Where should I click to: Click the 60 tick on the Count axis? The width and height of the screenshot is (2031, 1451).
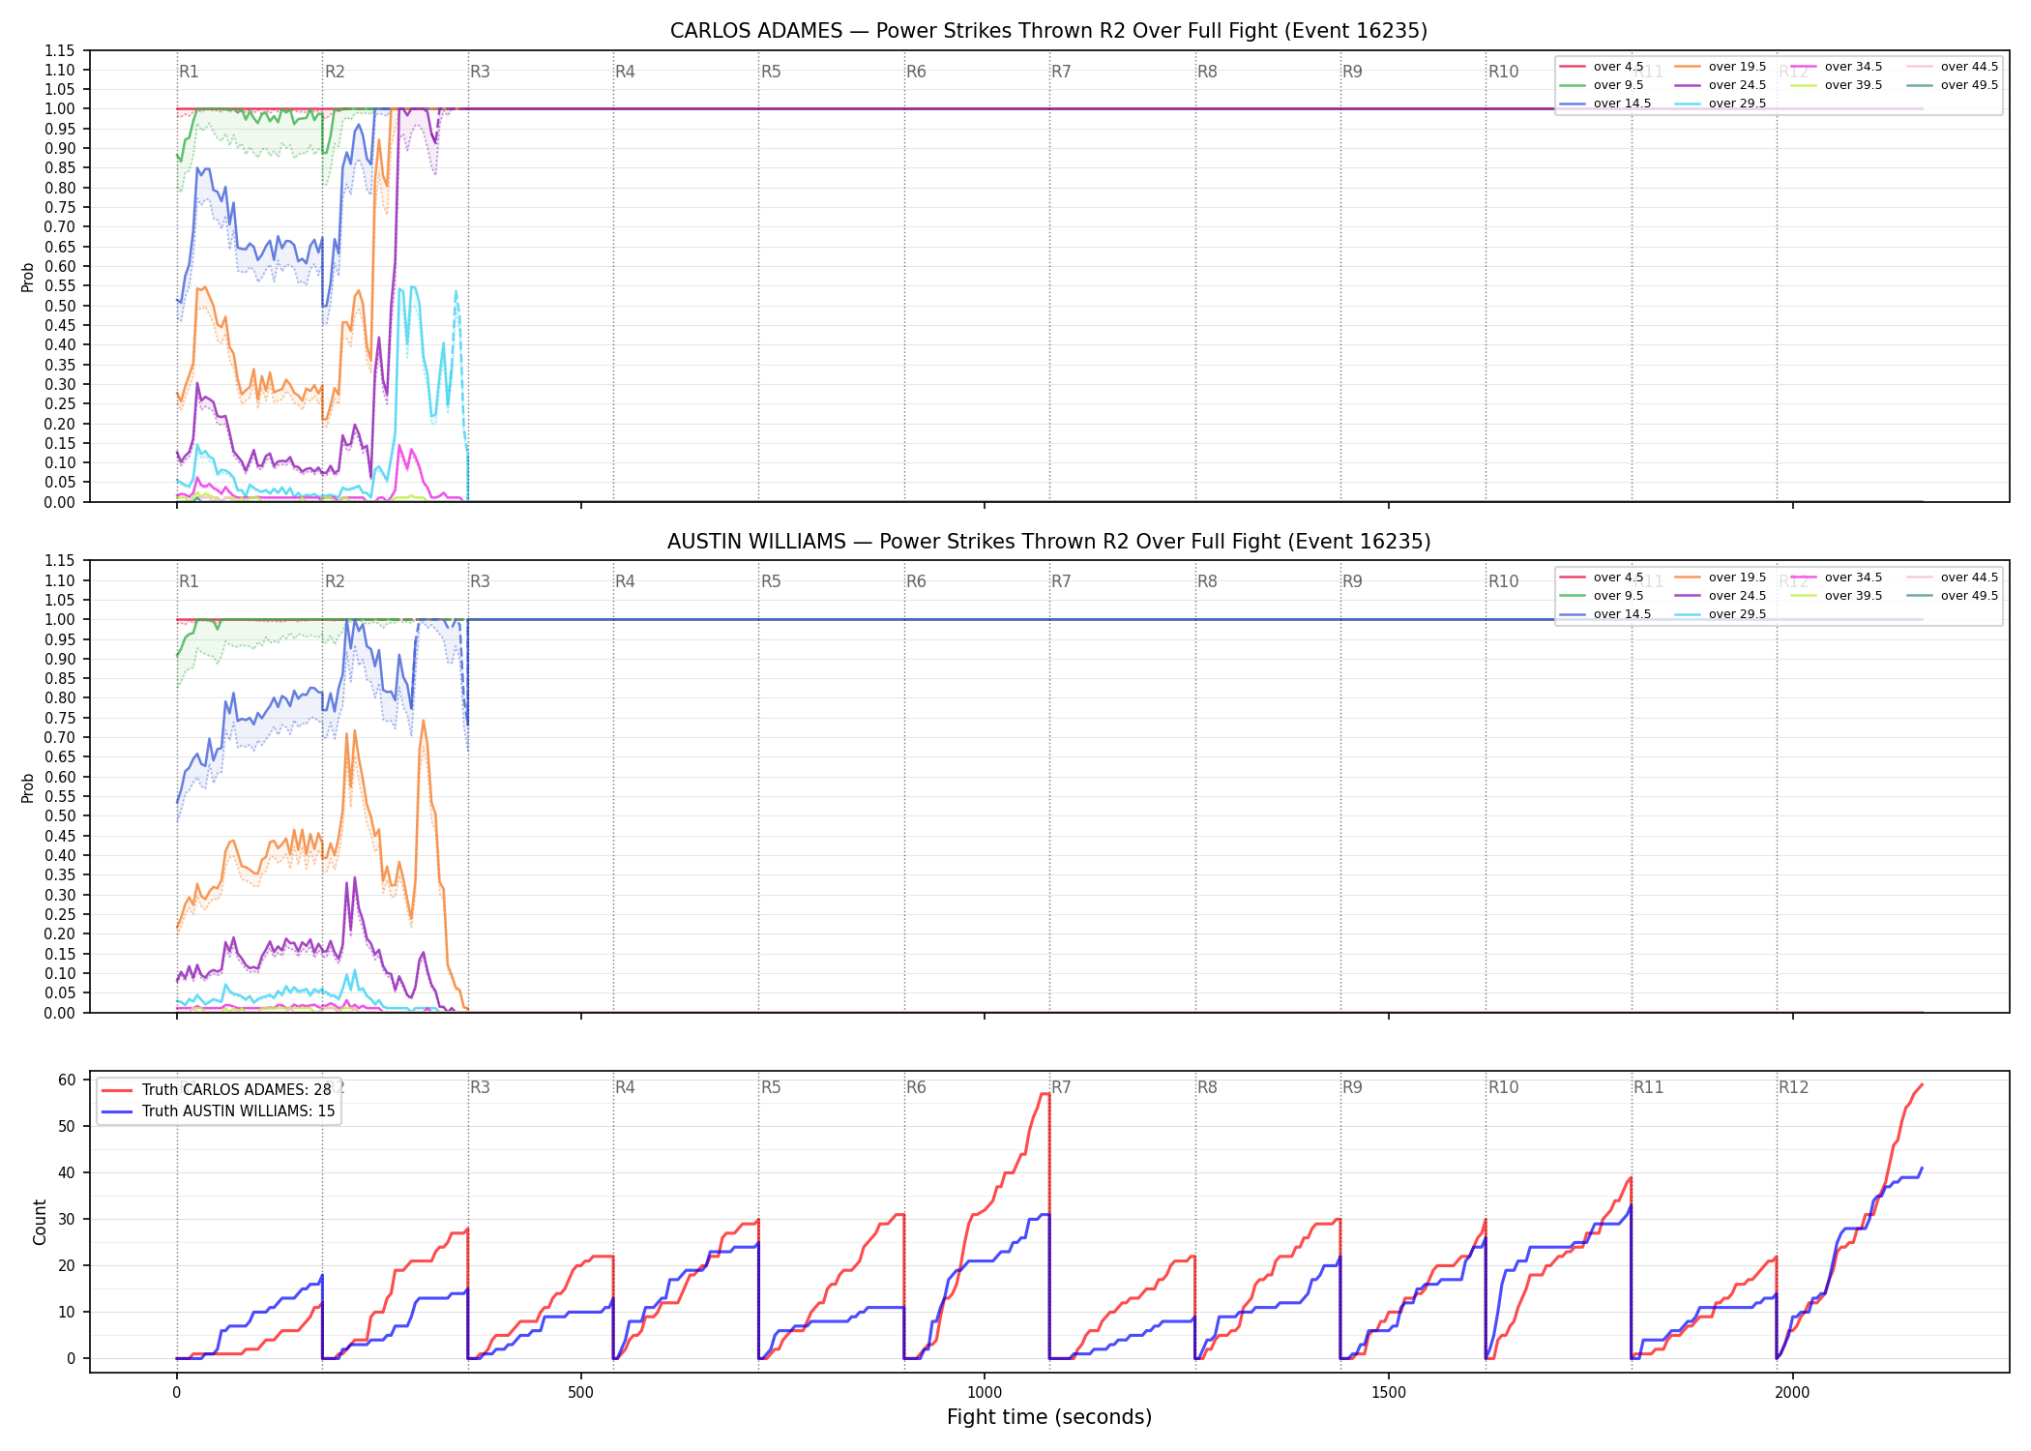click(x=68, y=1080)
